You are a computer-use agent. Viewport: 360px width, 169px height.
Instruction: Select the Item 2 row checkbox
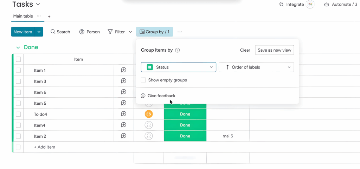18,136
